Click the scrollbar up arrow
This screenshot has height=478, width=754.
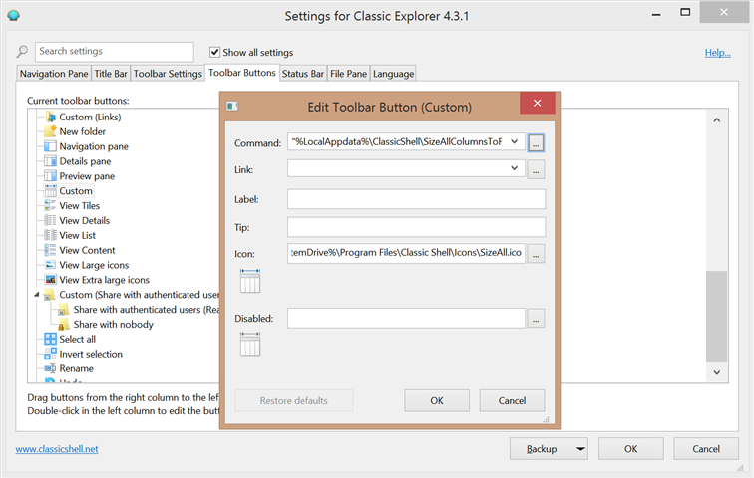(x=716, y=119)
